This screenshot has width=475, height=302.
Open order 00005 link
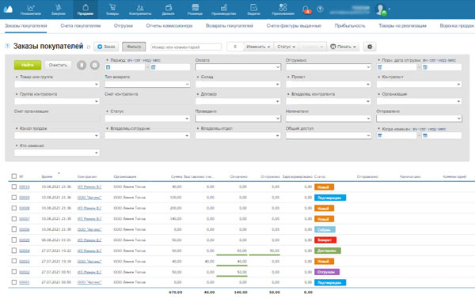[x=25, y=240]
